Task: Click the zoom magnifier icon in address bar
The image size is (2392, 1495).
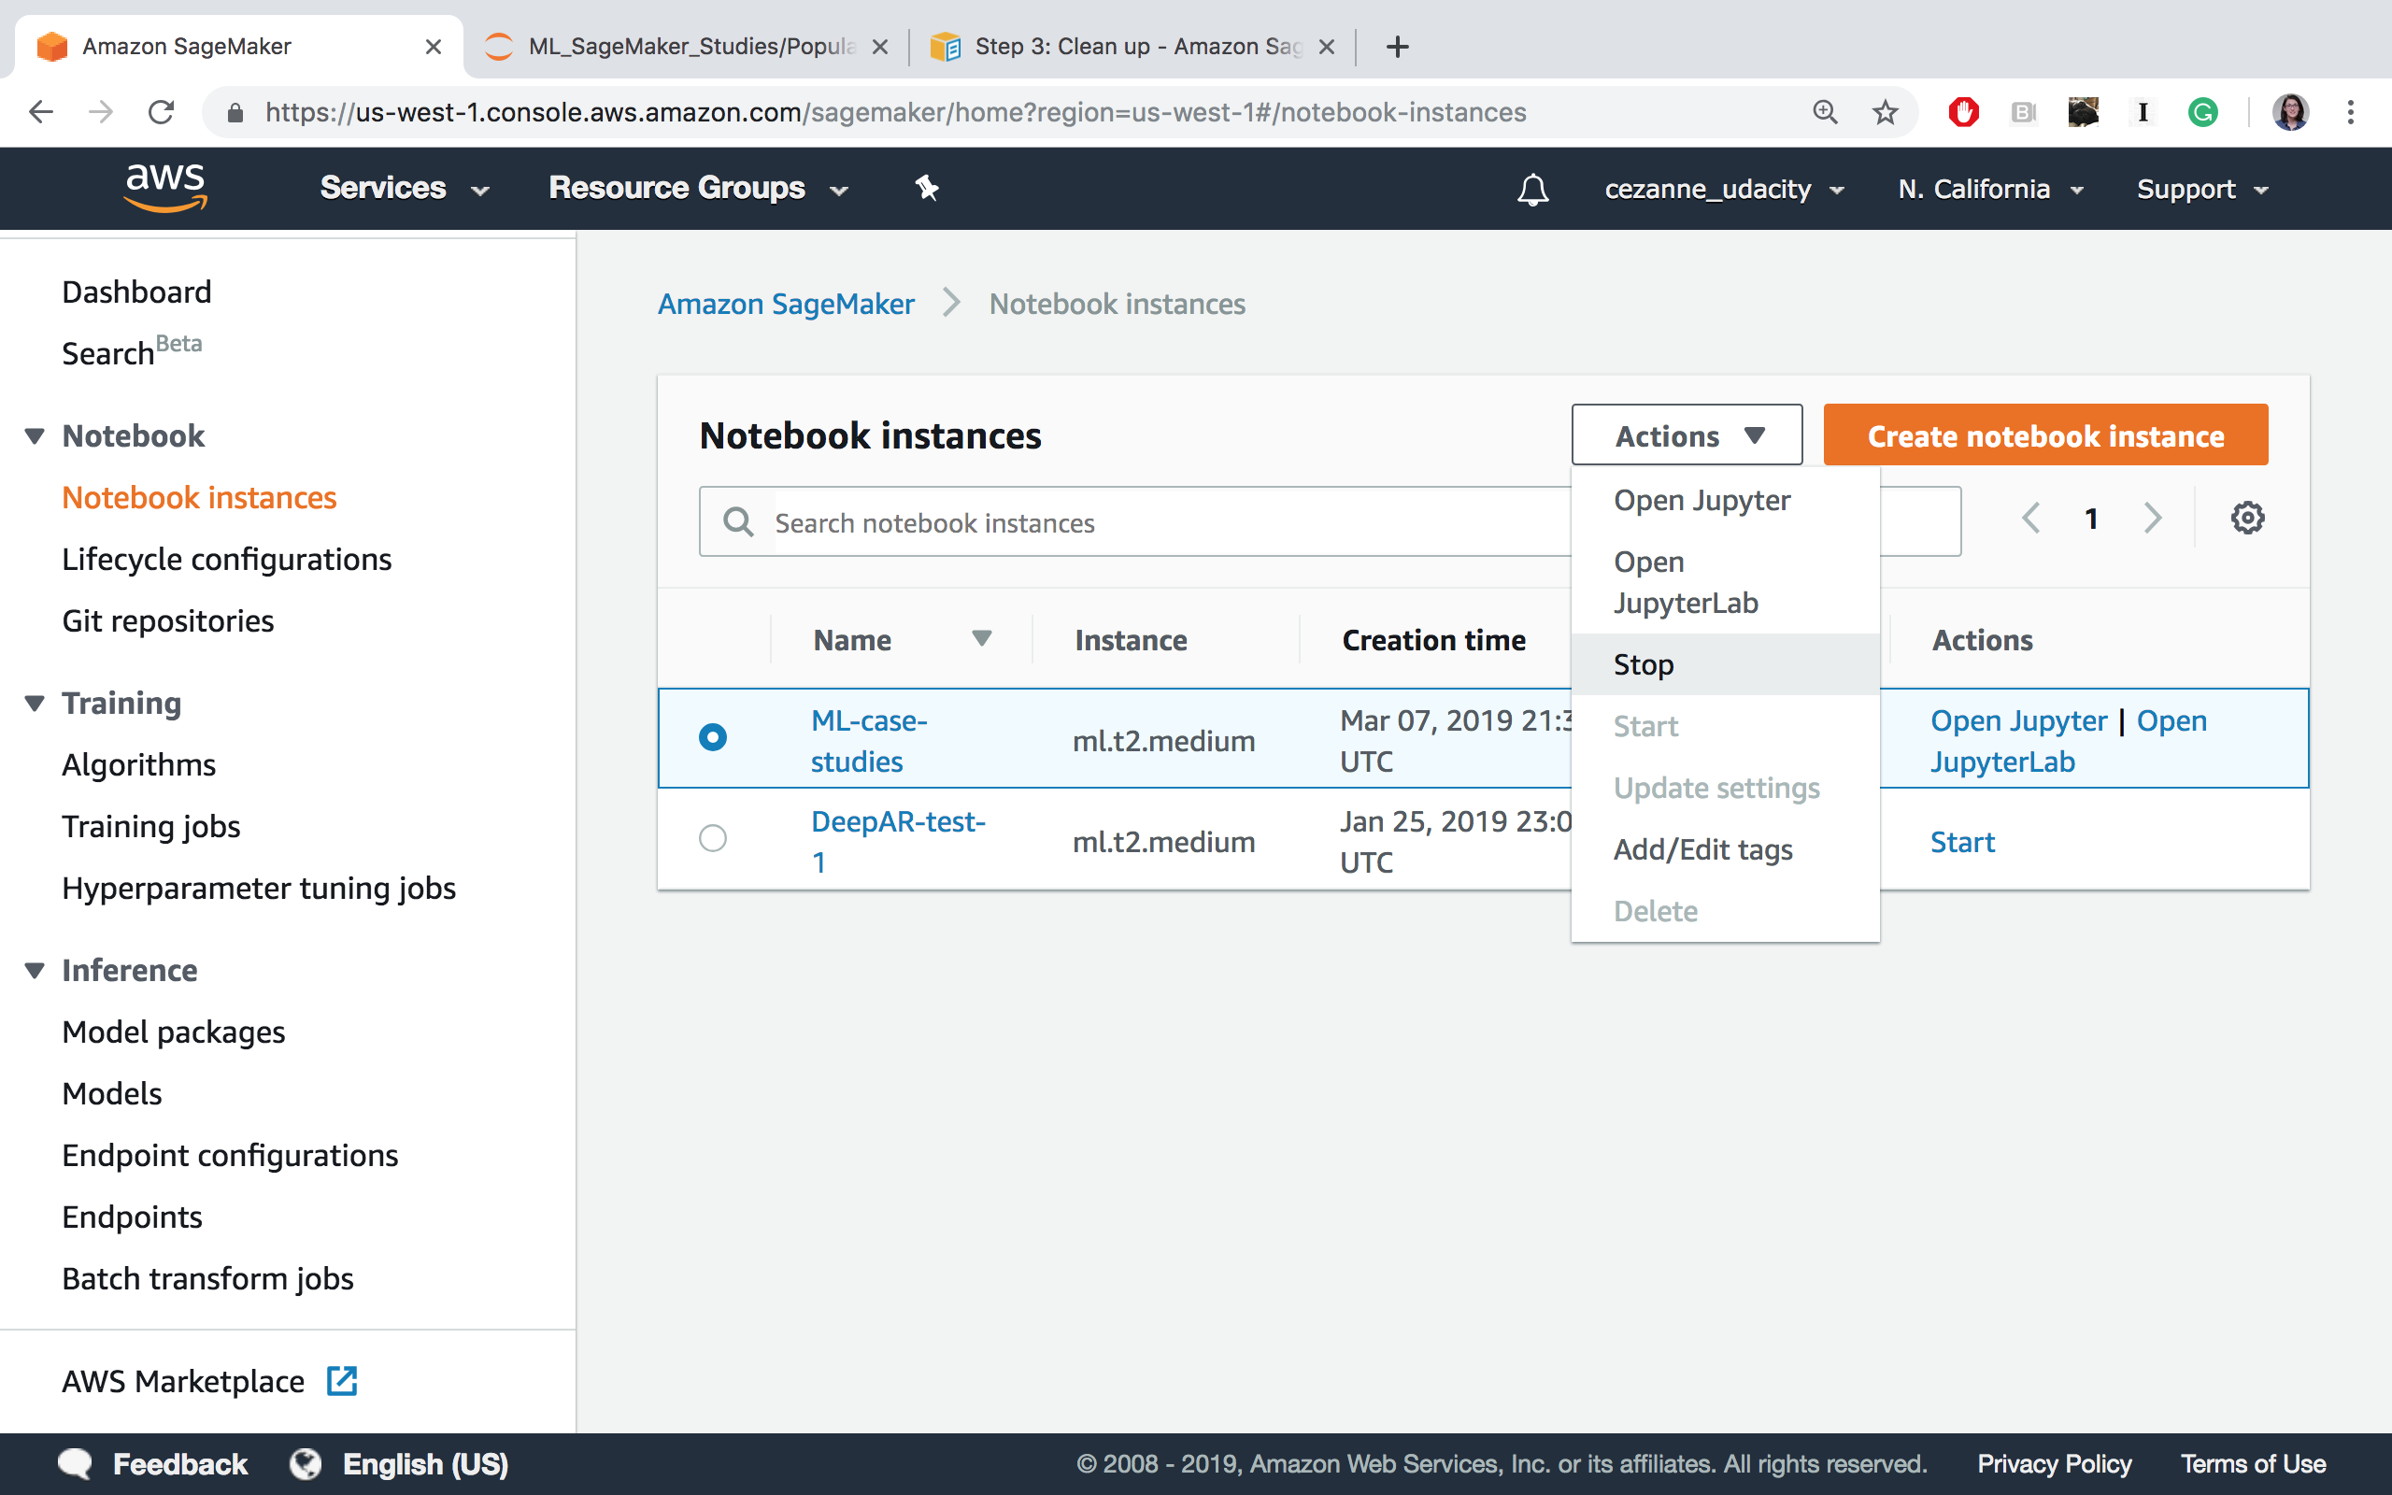Action: pyautogui.click(x=1825, y=112)
